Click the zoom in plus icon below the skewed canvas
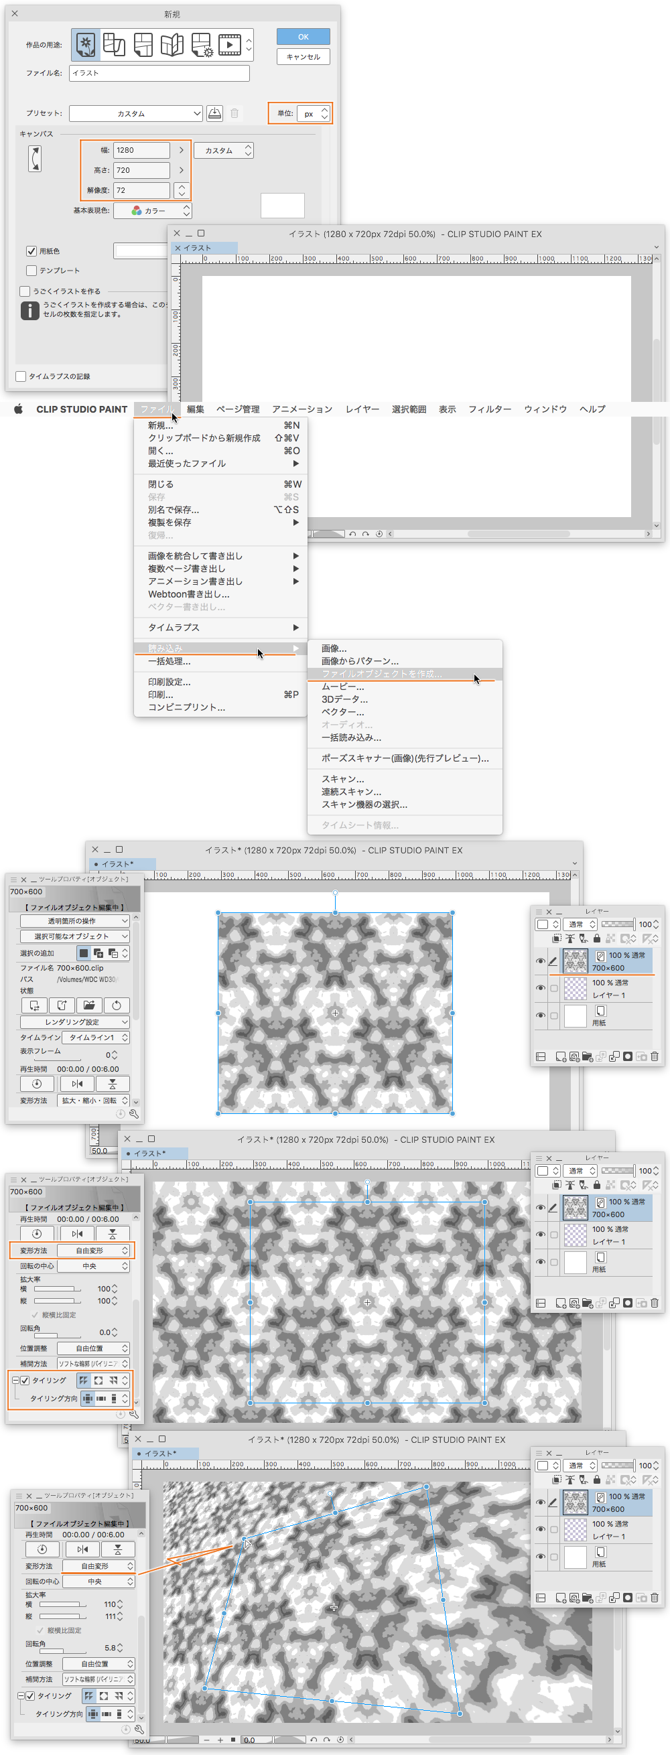The image size is (670, 1755). pyautogui.click(x=220, y=1740)
